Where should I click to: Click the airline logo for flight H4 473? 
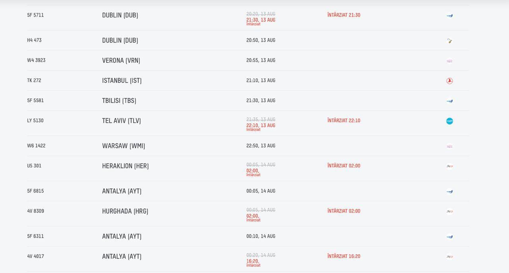pyautogui.click(x=449, y=41)
